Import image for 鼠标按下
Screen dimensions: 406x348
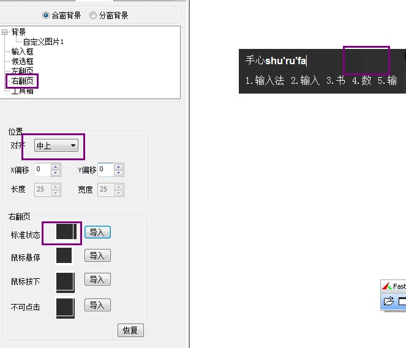97,280
